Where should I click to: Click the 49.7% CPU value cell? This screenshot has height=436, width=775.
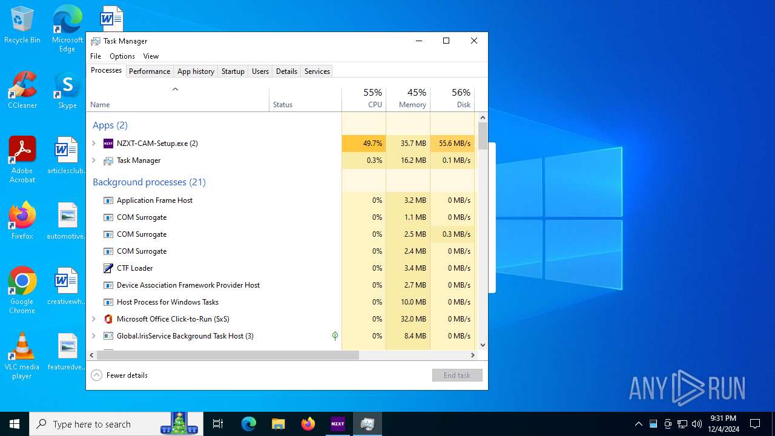[x=364, y=144]
